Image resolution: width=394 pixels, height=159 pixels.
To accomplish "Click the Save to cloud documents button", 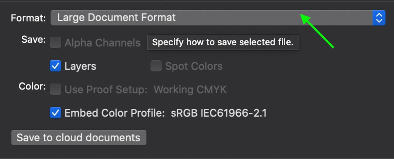I will tap(79, 137).
